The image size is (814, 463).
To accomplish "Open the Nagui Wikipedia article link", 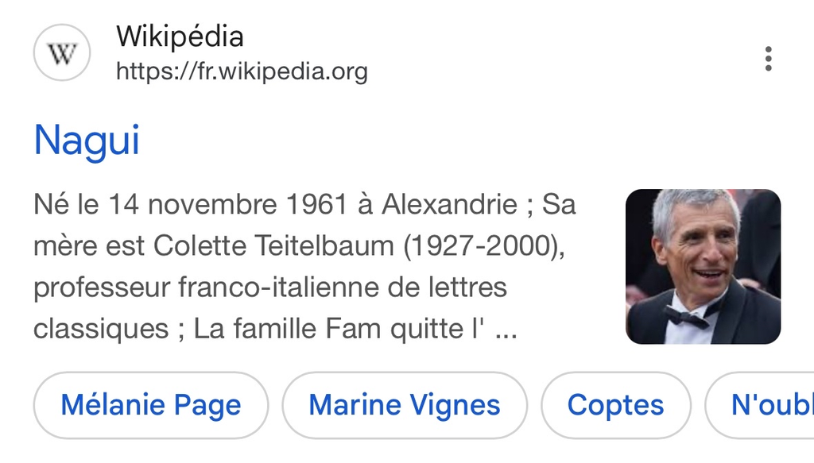I will pos(87,141).
